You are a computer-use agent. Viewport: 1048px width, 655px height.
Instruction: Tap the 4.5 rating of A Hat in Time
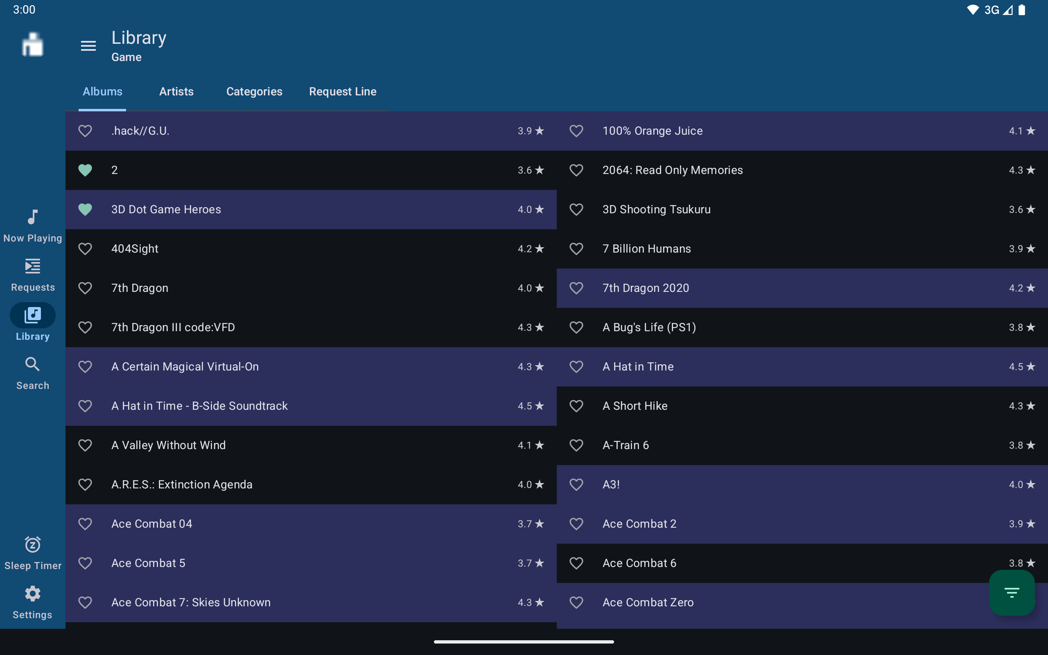pos(1021,366)
